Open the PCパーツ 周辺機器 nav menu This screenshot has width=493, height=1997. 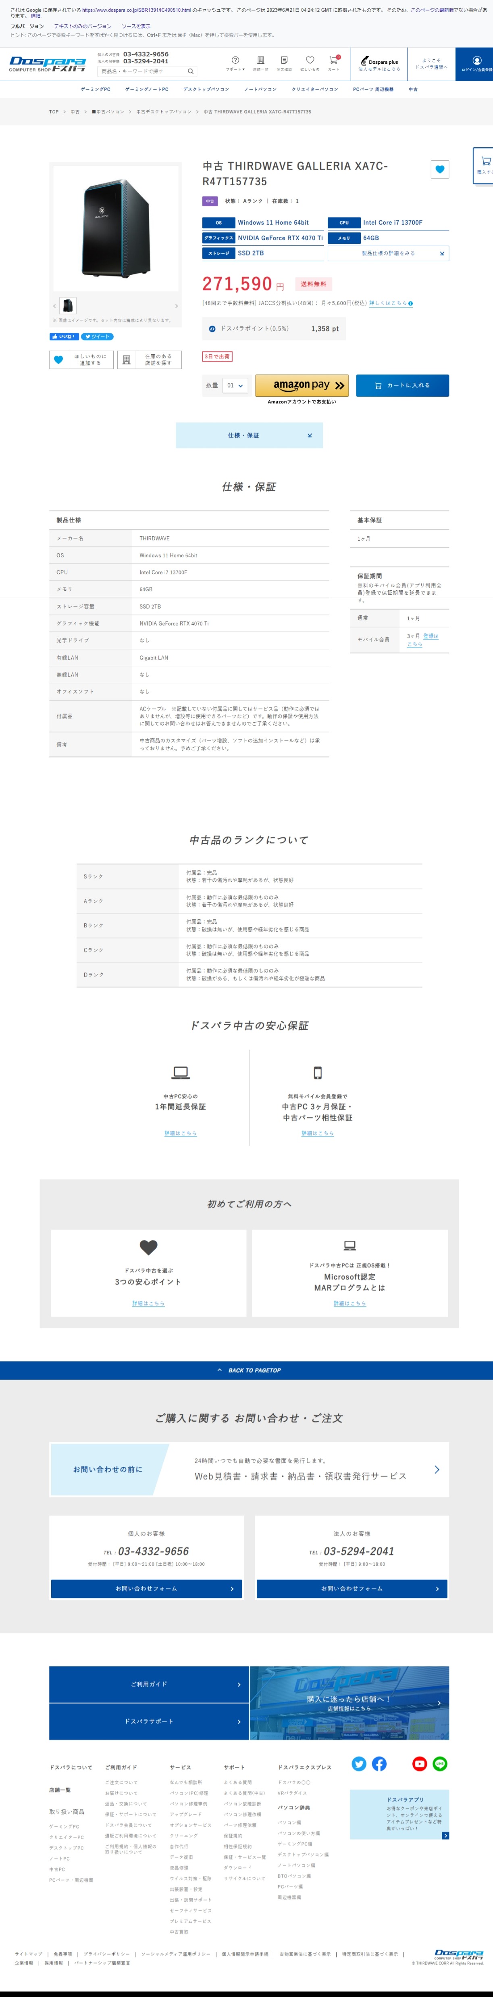(x=373, y=89)
